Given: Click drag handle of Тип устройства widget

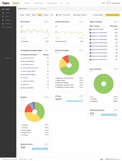Looking at the screenshot, I should pos(117,69).
